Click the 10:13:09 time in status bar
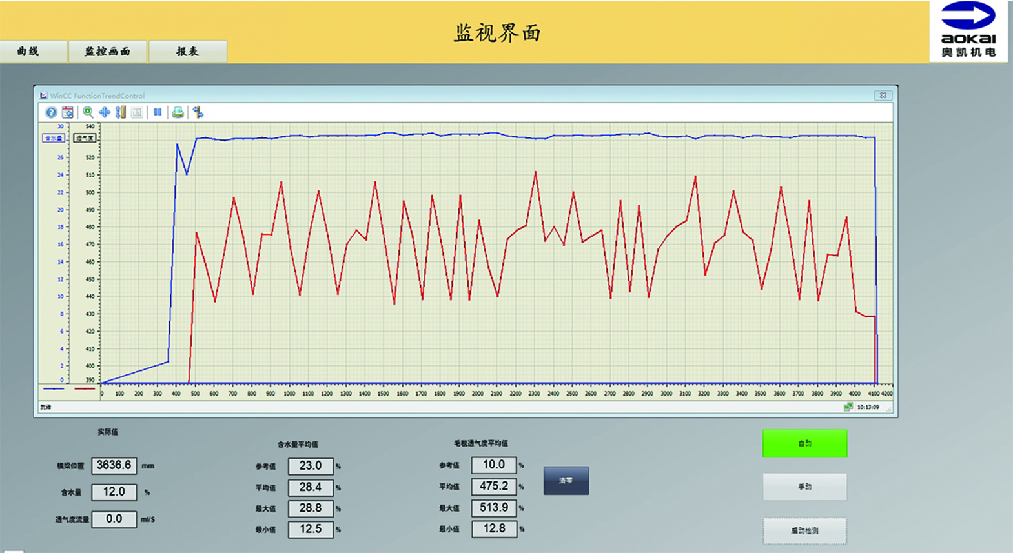Viewport: 1013px width, 553px height. coord(868,407)
